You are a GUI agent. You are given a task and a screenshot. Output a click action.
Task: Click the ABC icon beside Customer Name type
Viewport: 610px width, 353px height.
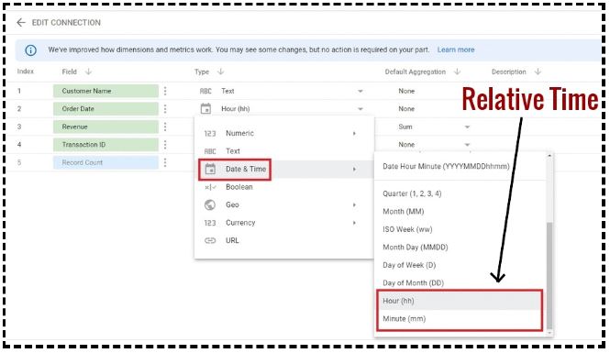click(205, 91)
